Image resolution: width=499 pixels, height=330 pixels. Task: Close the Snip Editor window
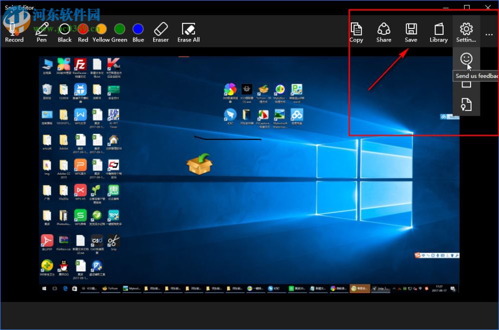pos(488,7)
